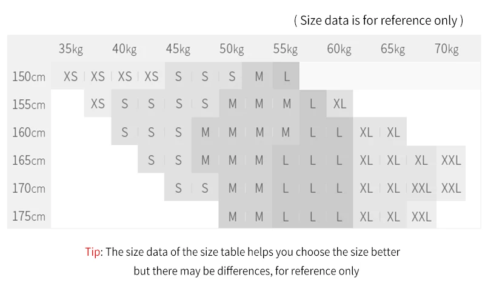This screenshot has width=485, height=303.
Task: Click the 55kg column header
Action: 286,49
